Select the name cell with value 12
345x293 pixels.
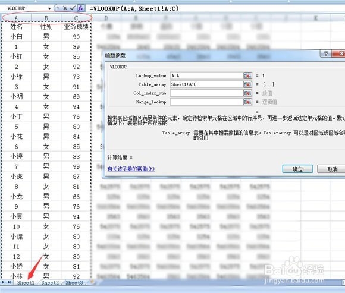click(x=16, y=257)
